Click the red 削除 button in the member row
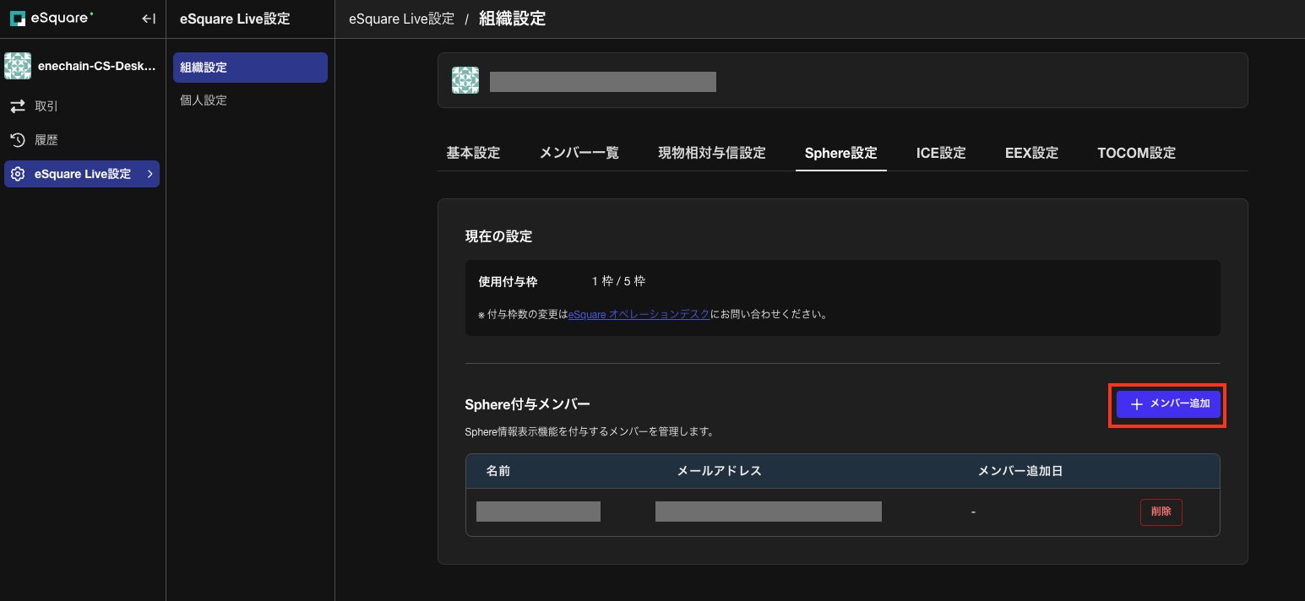 [1161, 512]
